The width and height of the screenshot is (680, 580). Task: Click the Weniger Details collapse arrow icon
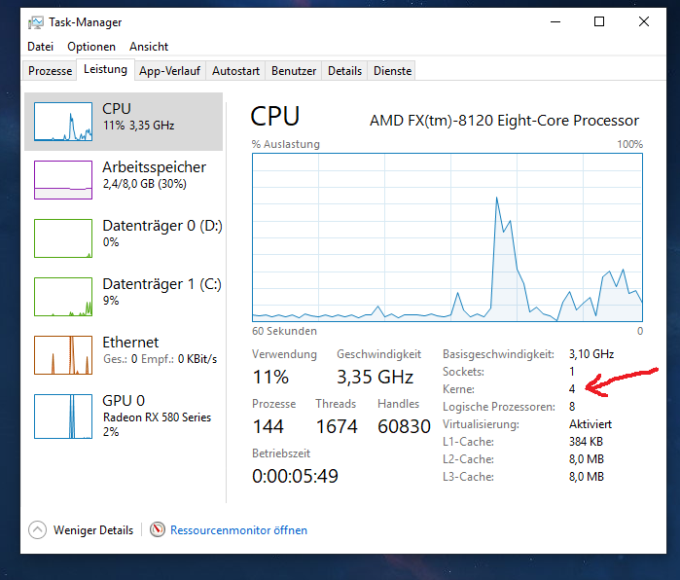point(37,529)
